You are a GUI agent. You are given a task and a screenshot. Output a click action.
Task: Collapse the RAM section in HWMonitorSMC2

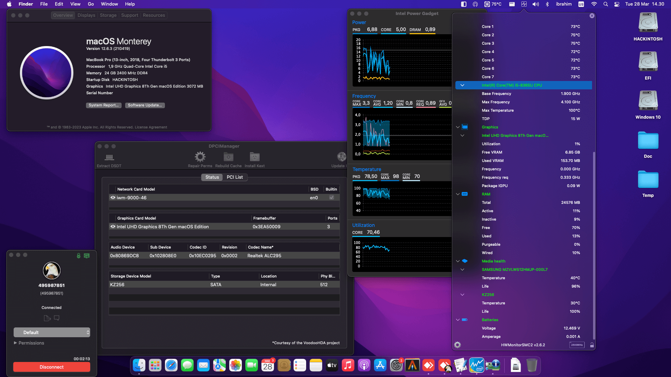tap(458, 194)
